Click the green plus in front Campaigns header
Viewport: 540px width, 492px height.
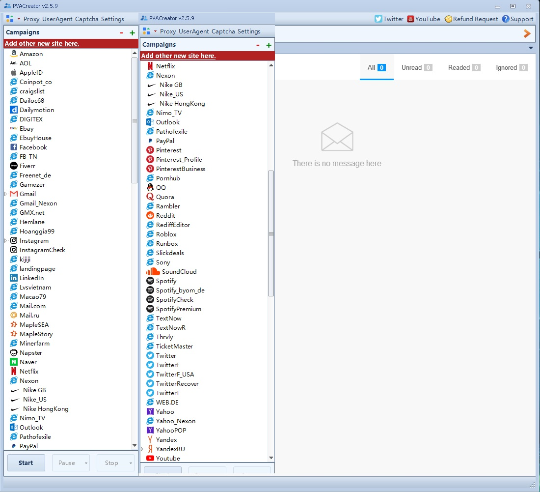(x=269, y=45)
